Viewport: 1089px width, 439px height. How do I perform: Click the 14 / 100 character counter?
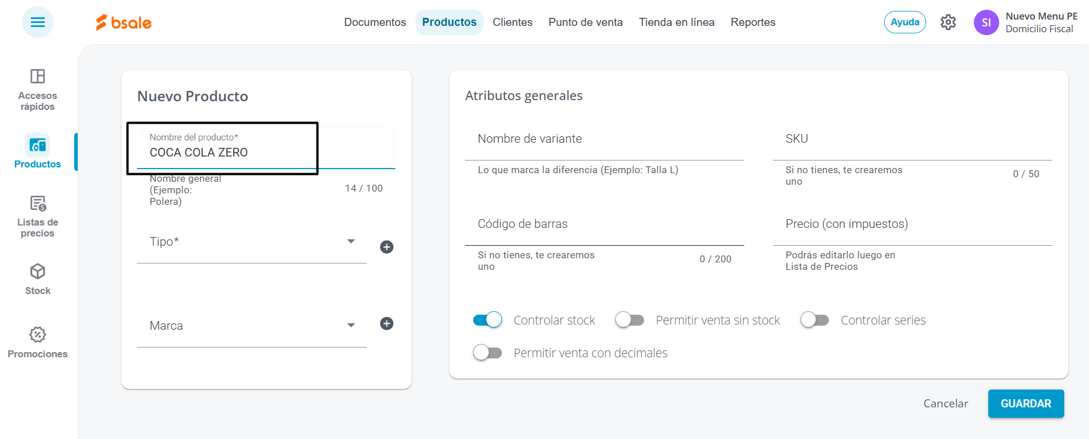364,188
